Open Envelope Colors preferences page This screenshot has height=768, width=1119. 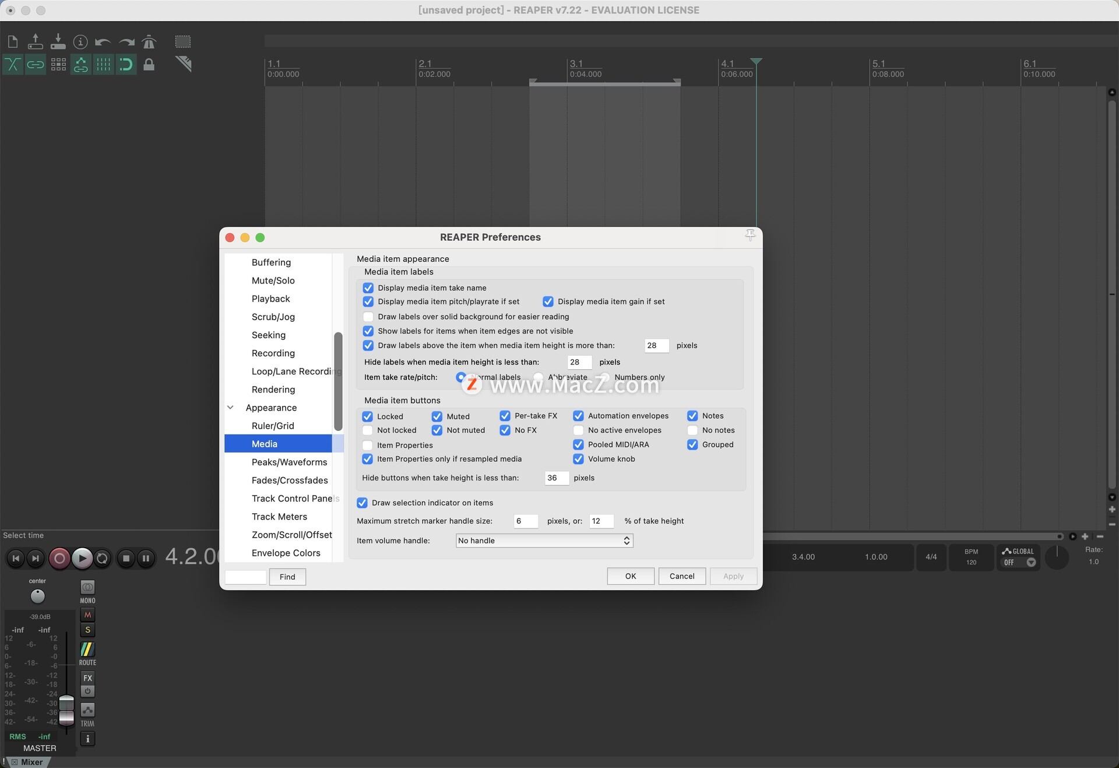[x=286, y=553]
